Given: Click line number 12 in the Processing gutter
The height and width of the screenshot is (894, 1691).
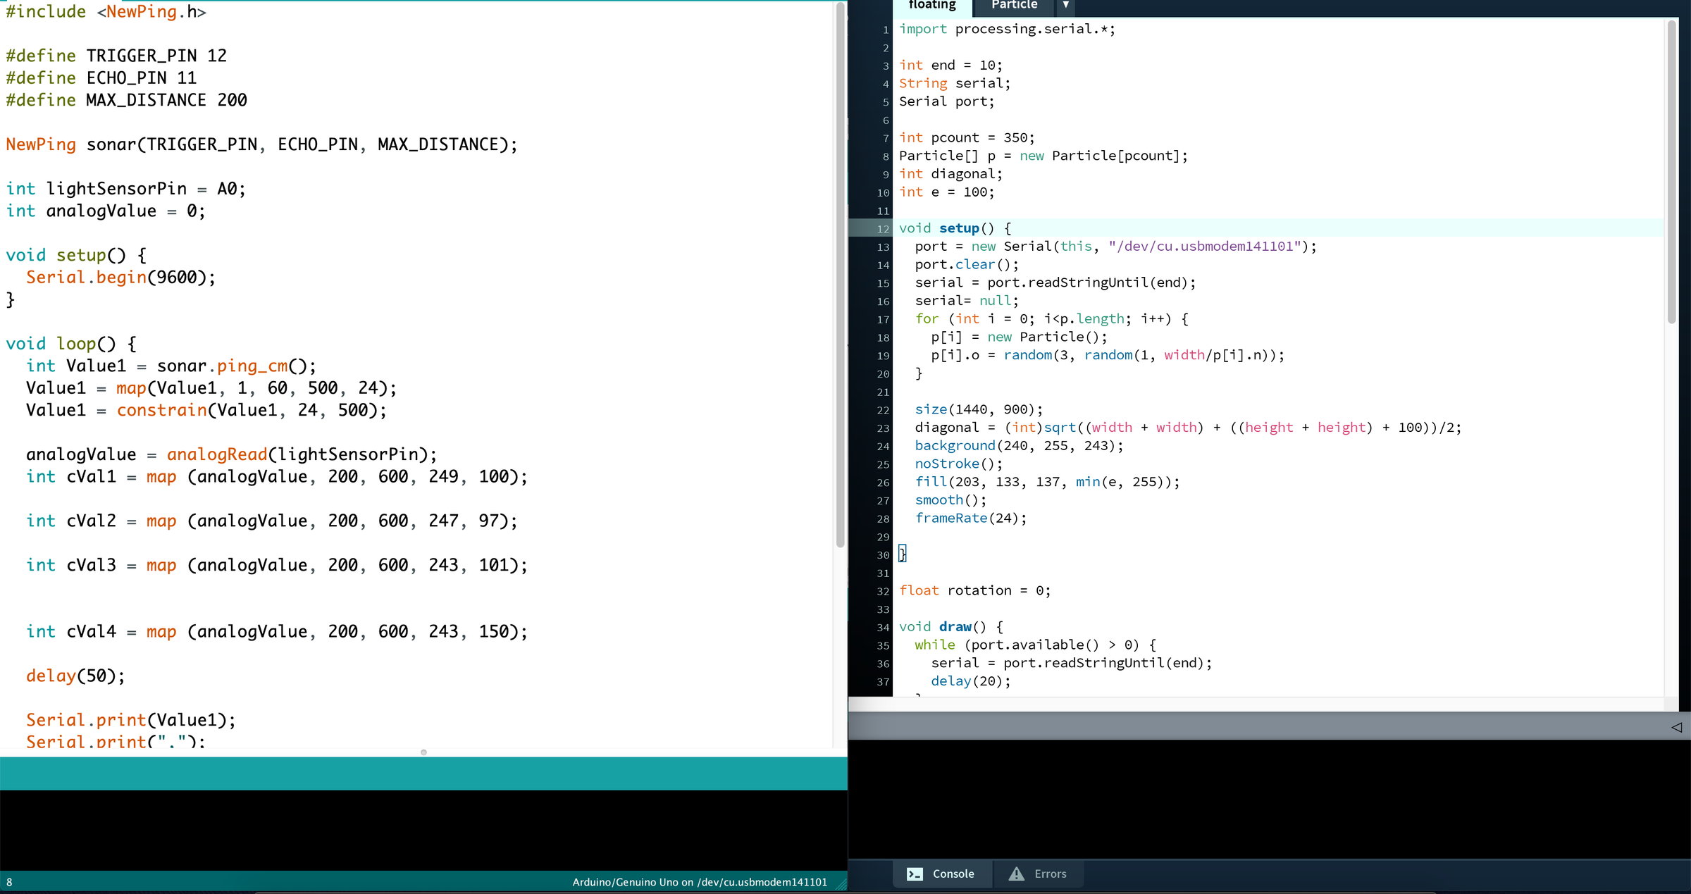Looking at the screenshot, I should click(x=882, y=228).
